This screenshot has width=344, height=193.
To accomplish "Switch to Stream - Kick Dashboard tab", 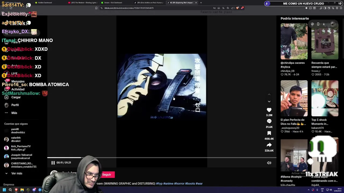I will 113,3.
